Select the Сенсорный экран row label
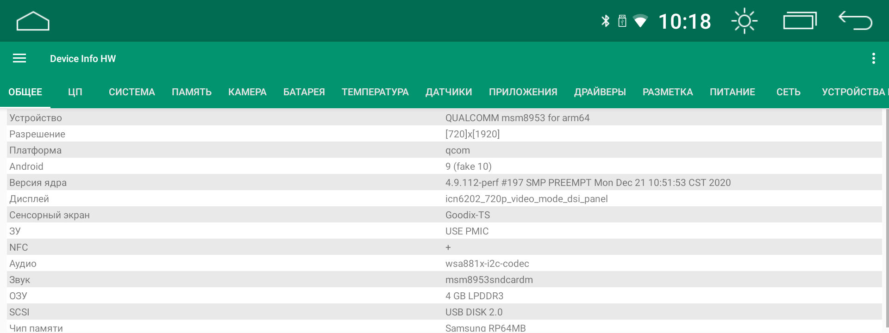This screenshot has width=889, height=333. [50, 215]
